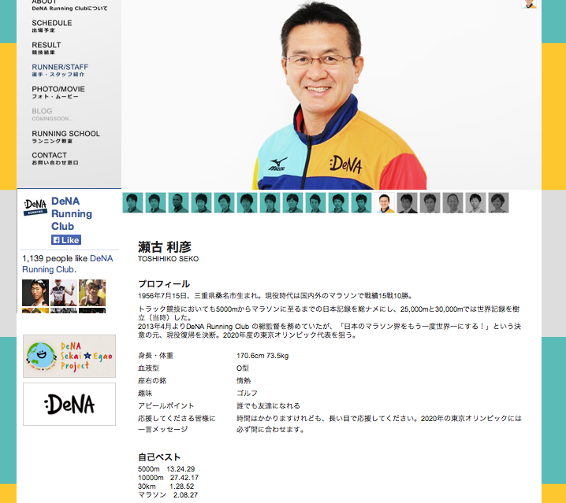Click the 30km 1.28.52 record line
Viewport: 566px width, 503px height.
pyautogui.click(x=166, y=486)
